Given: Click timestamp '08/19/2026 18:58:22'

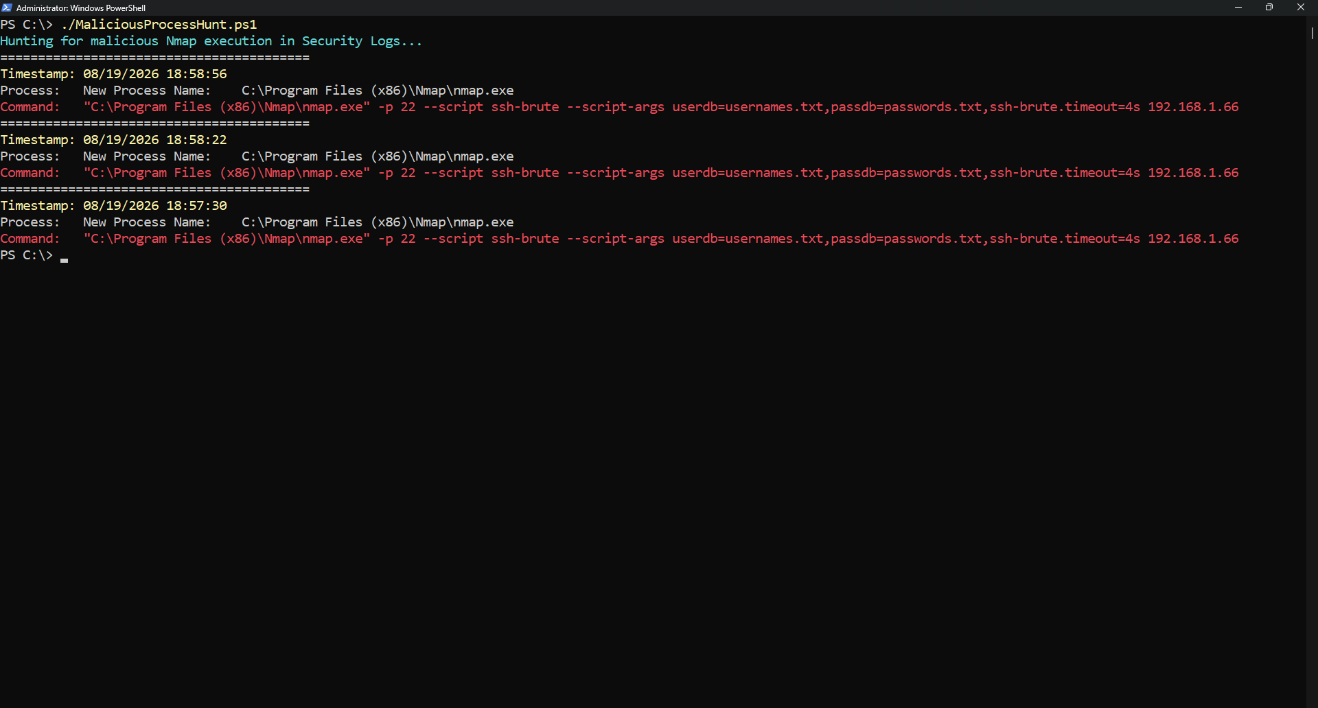Looking at the screenshot, I should [x=155, y=140].
